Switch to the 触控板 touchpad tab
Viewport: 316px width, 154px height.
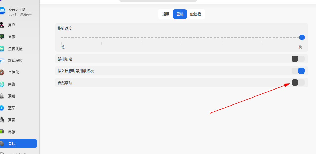tap(196, 14)
